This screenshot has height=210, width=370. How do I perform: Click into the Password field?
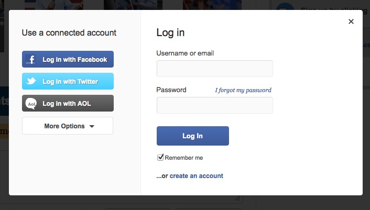tap(214, 105)
